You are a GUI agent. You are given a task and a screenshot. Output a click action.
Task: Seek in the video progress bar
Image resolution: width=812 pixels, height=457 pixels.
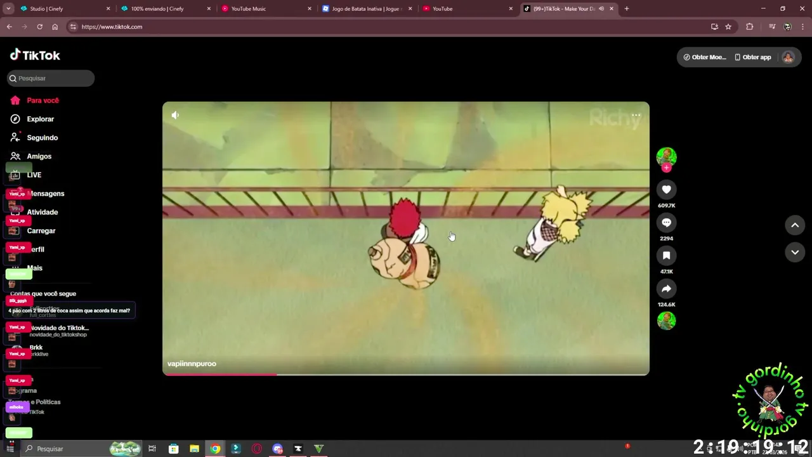tap(406, 374)
